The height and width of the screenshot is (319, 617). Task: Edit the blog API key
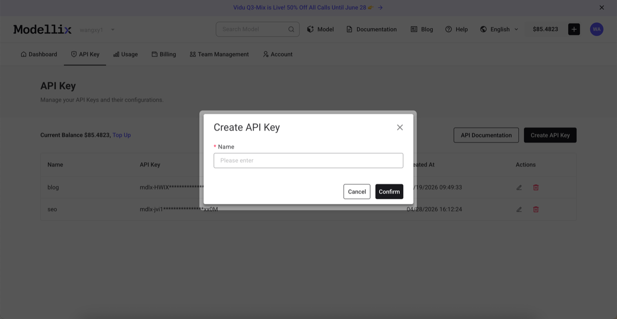[519, 187]
